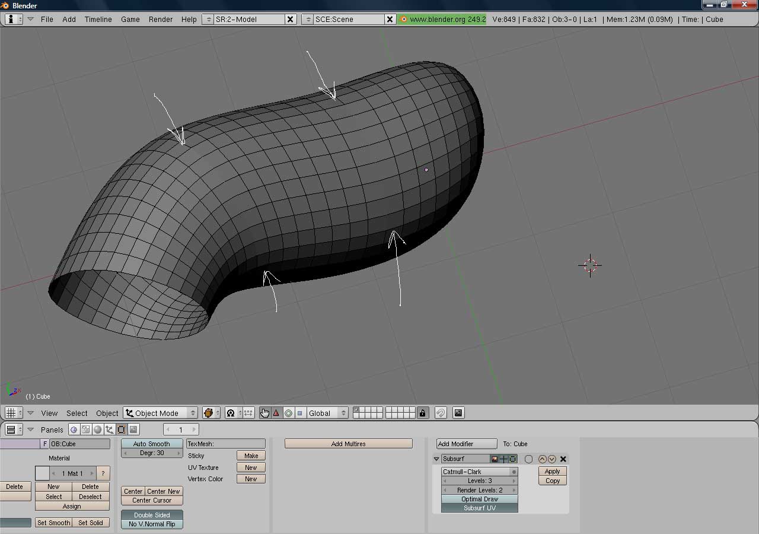This screenshot has width=759, height=534.
Task: Toggle Subsurf apply to editing cage
Action: click(528, 459)
